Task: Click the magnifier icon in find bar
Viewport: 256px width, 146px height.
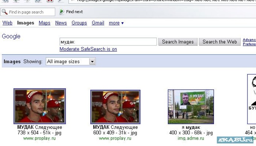Action: [x=5, y=12]
